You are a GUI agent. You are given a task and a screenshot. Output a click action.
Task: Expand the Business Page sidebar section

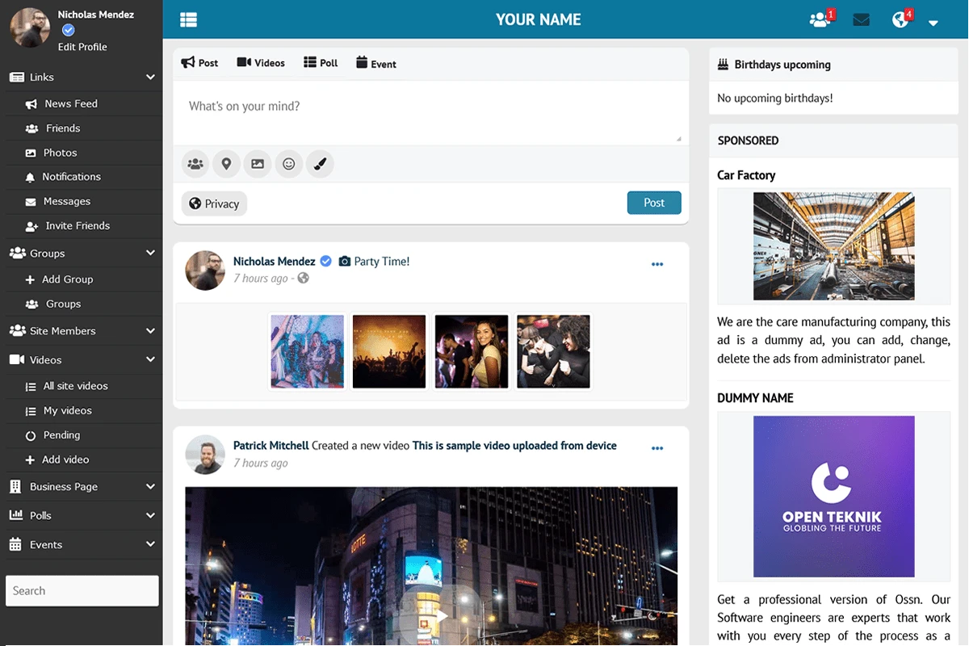coord(150,487)
